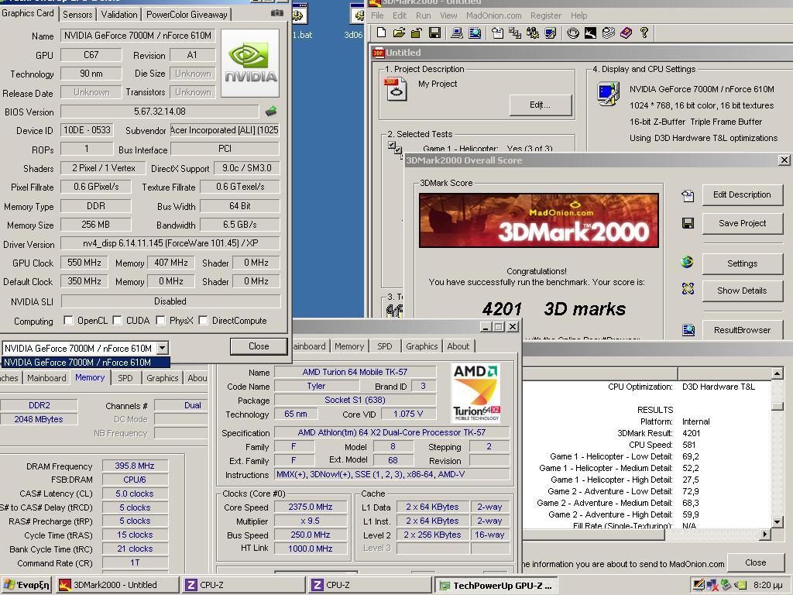This screenshot has height=595, width=793.
Task: Switch to the Sensors tab in GPU-Z
Action: tap(77, 15)
